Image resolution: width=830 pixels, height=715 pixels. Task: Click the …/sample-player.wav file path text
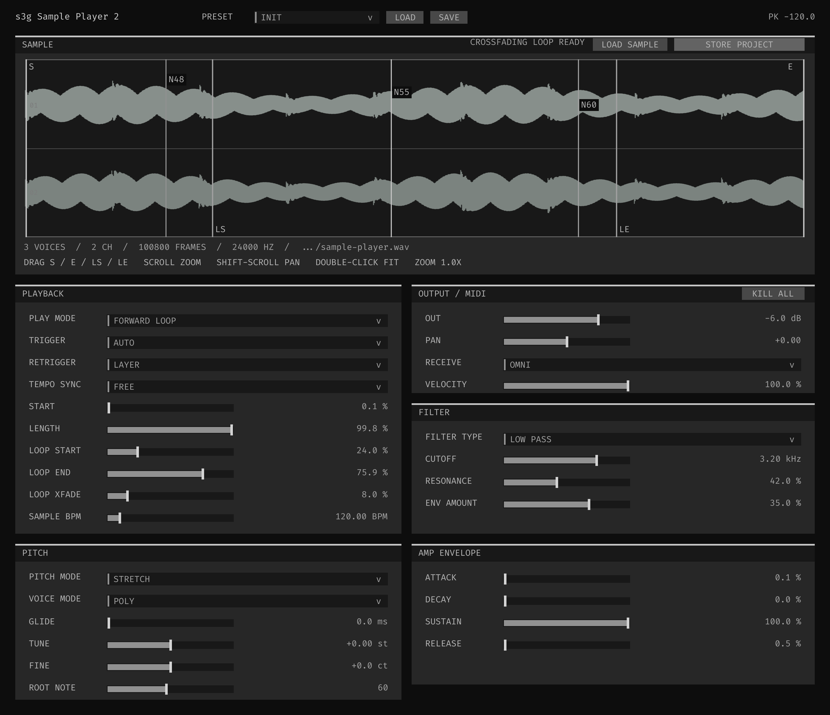point(356,247)
